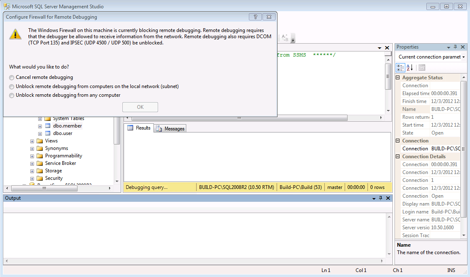Collapse the Aggregate Status category
Image resolution: width=470 pixels, height=277 pixels.
(x=398, y=77)
